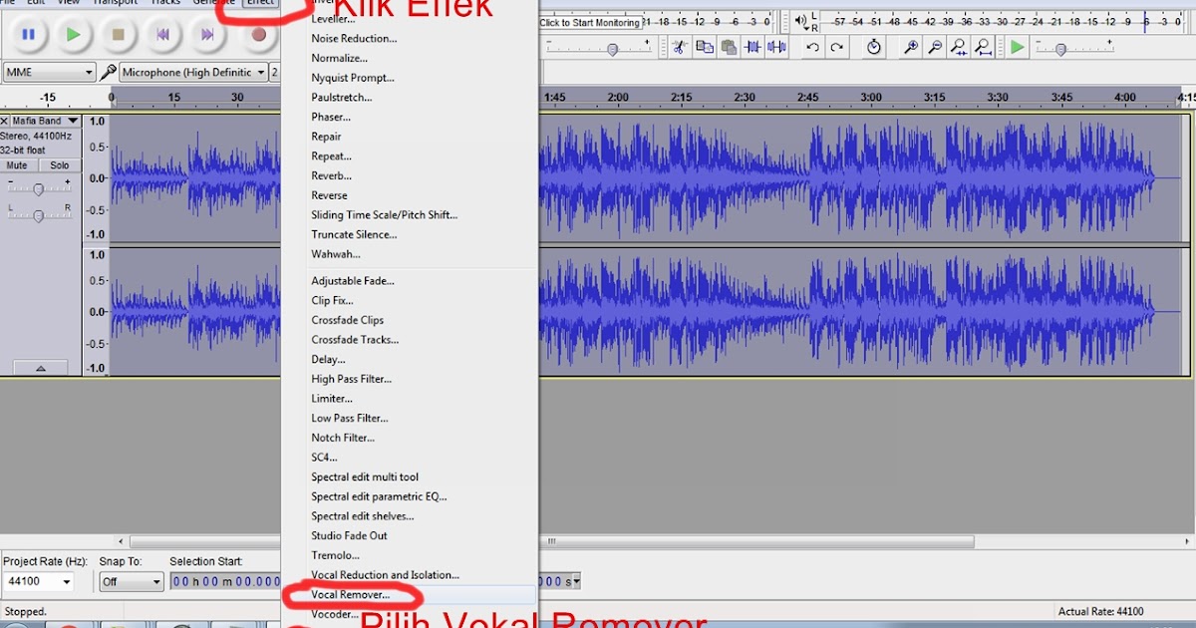Screen dimensions: 1196x628
Task: Click the Stopped status bar text
Action: pos(26,612)
